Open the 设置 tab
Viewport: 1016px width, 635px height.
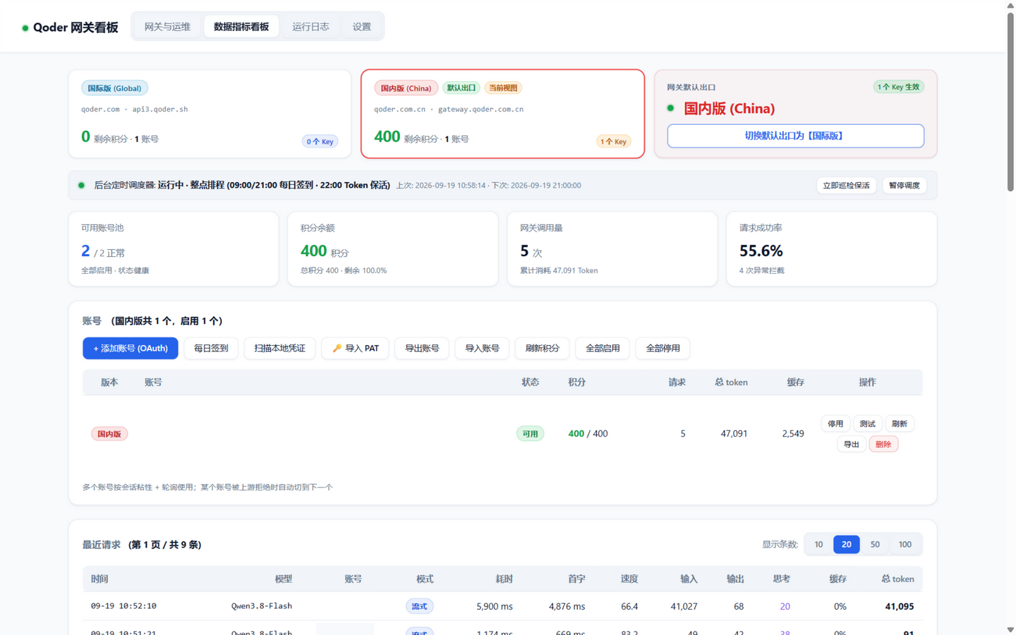coord(362,27)
